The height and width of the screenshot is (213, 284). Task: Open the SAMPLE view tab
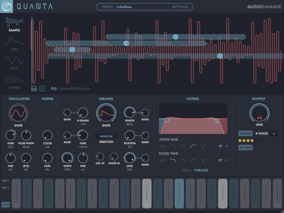(14, 24)
